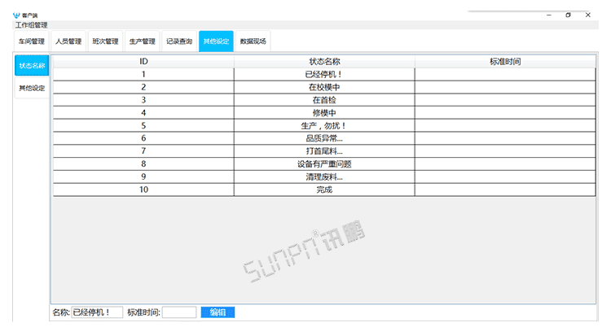
Task: Select the 修模中 status row
Action: click(324, 113)
